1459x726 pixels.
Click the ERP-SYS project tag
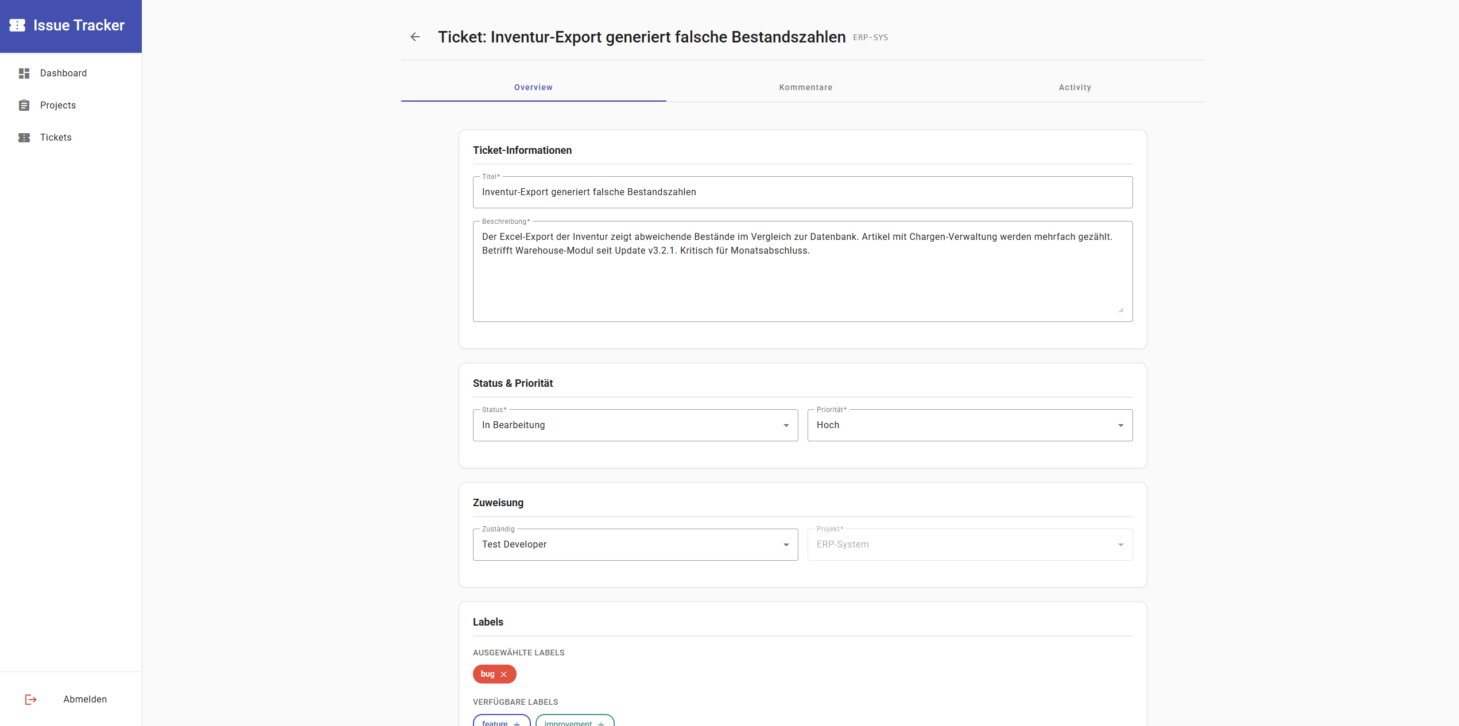(870, 37)
